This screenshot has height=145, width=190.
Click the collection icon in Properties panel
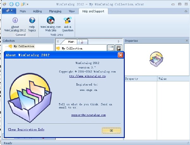[x=156, y=59]
